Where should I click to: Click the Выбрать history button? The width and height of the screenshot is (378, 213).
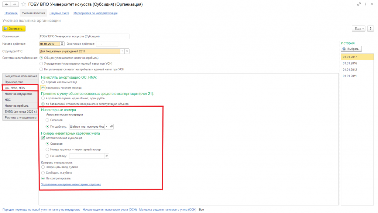351,49
